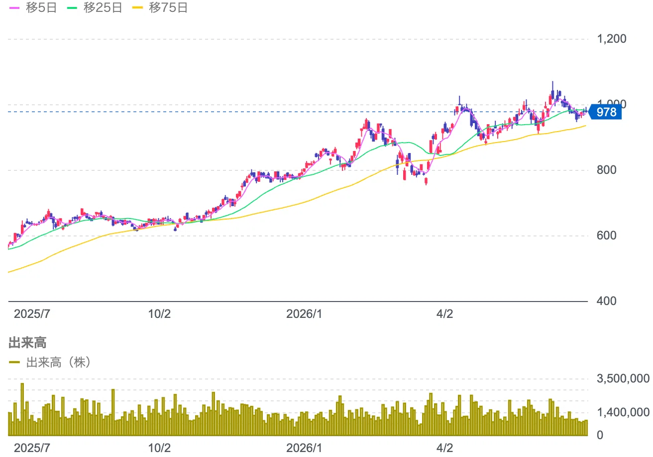Toggle the 移25日 moving average legend
Image resolution: width=653 pixels, height=457 pixels.
click(95, 8)
